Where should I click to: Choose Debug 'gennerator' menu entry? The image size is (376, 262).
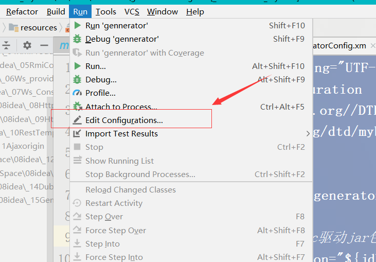(x=191, y=39)
